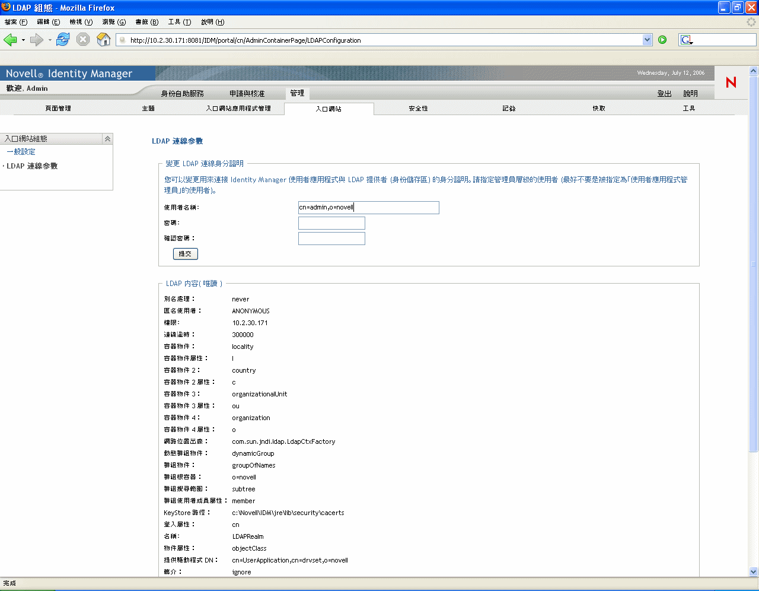Switch to the 申請與核准 tab

247,94
